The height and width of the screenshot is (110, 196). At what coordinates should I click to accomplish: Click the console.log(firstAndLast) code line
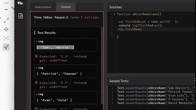tap(141, 25)
